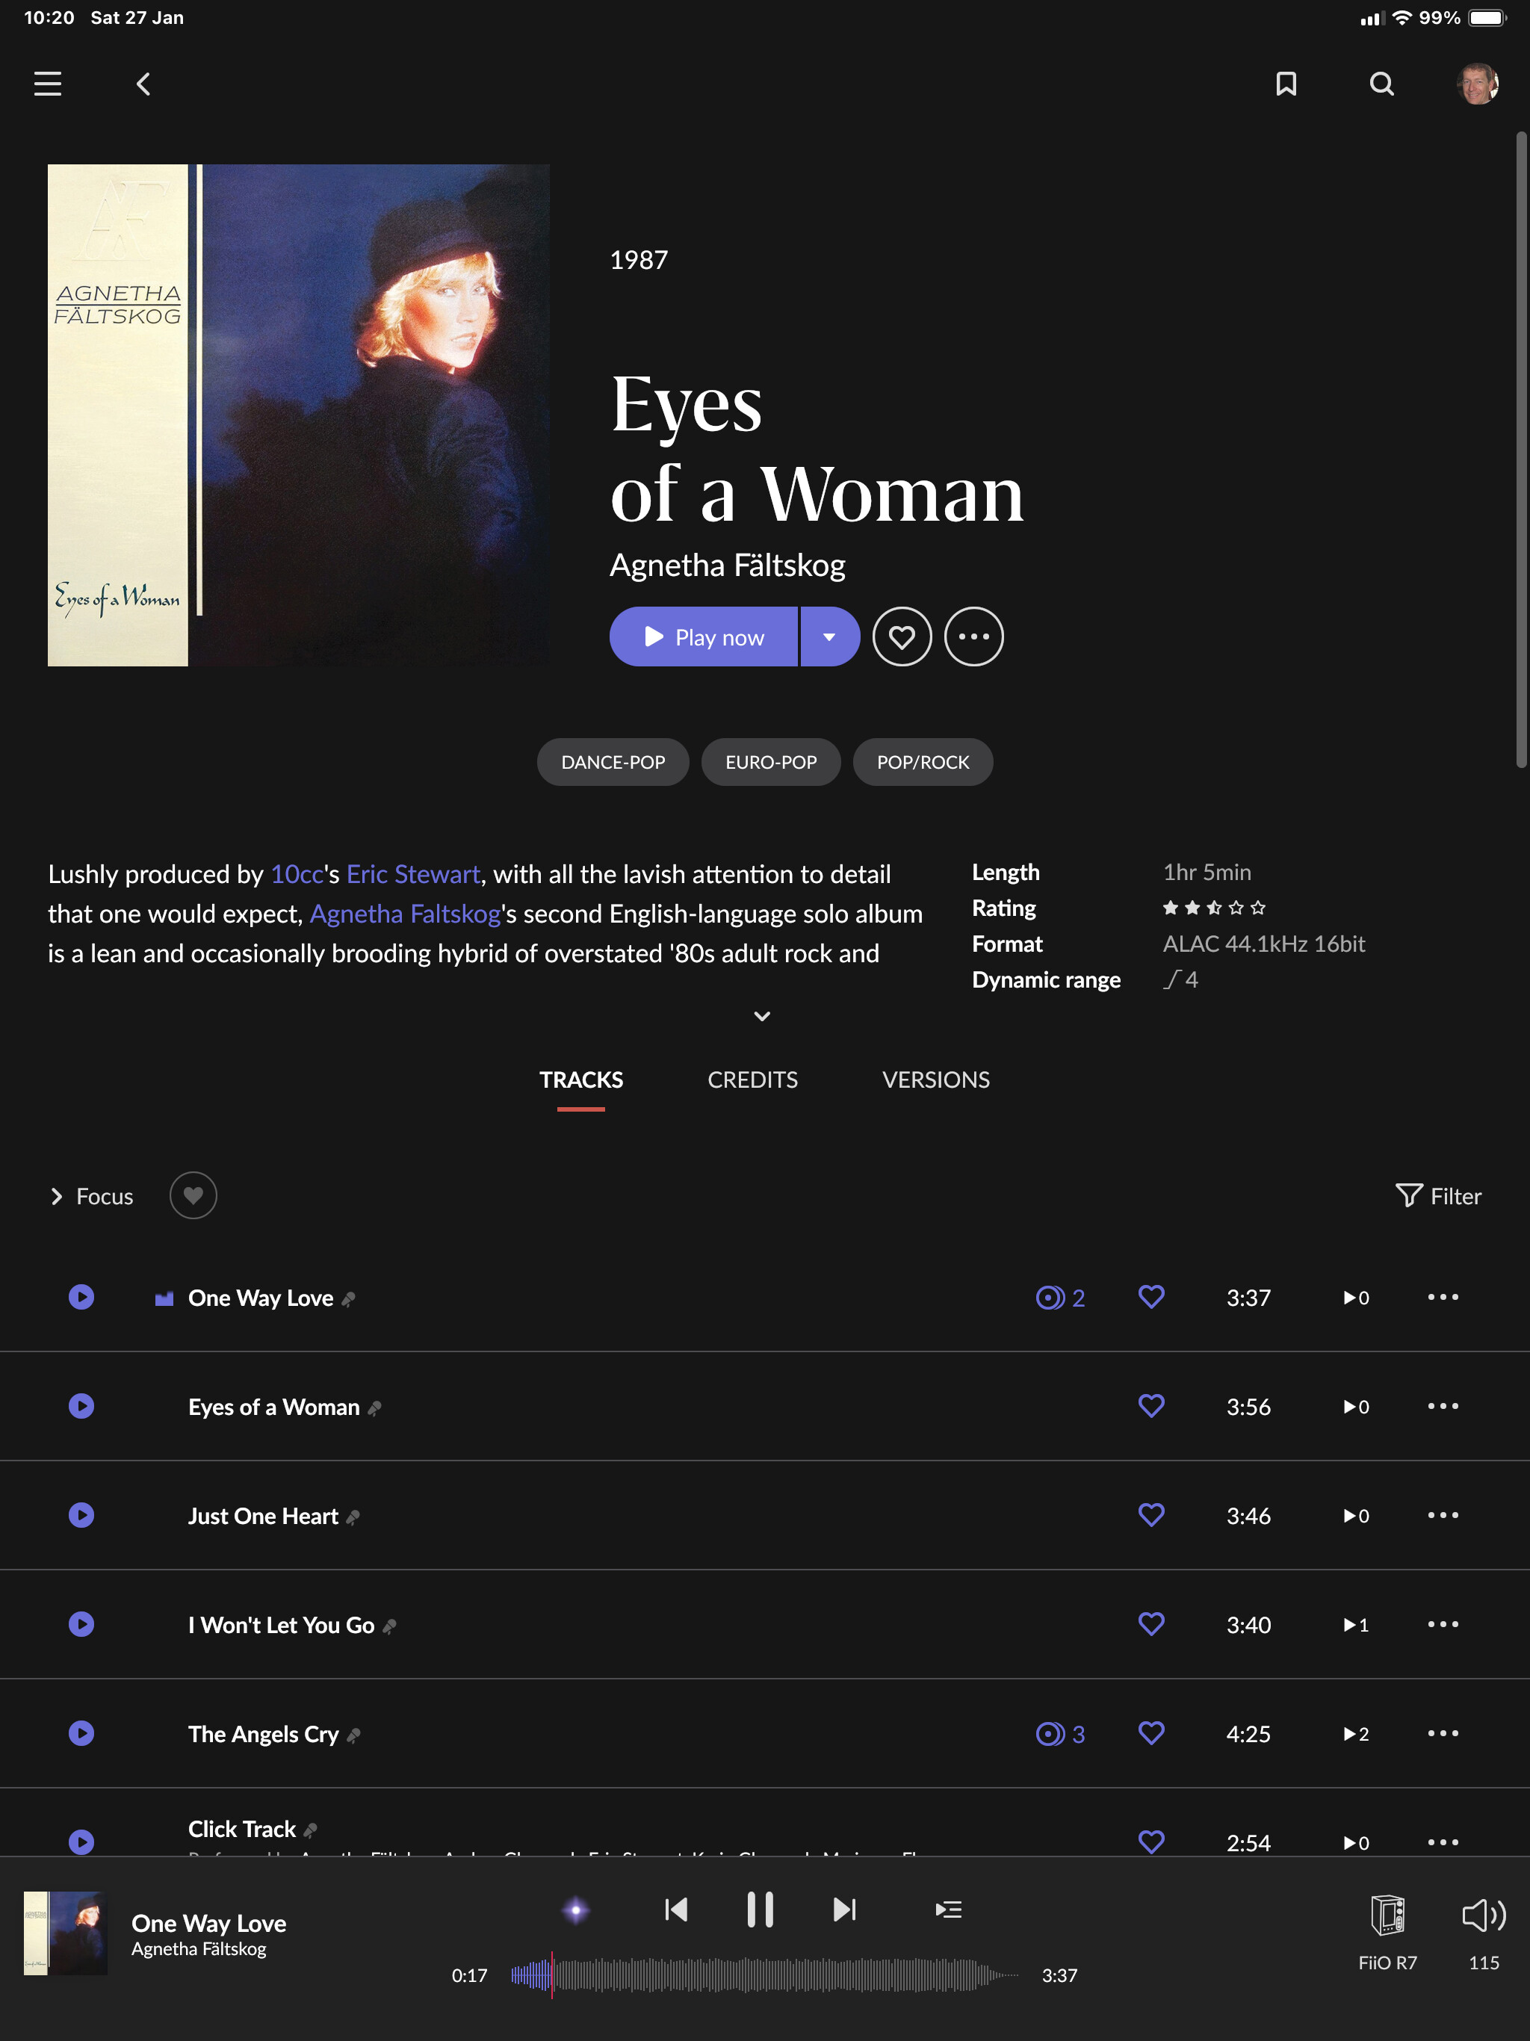The height and width of the screenshot is (2041, 1530).
Task: Open the hamburger navigation menu
Action: click(48, 84)
